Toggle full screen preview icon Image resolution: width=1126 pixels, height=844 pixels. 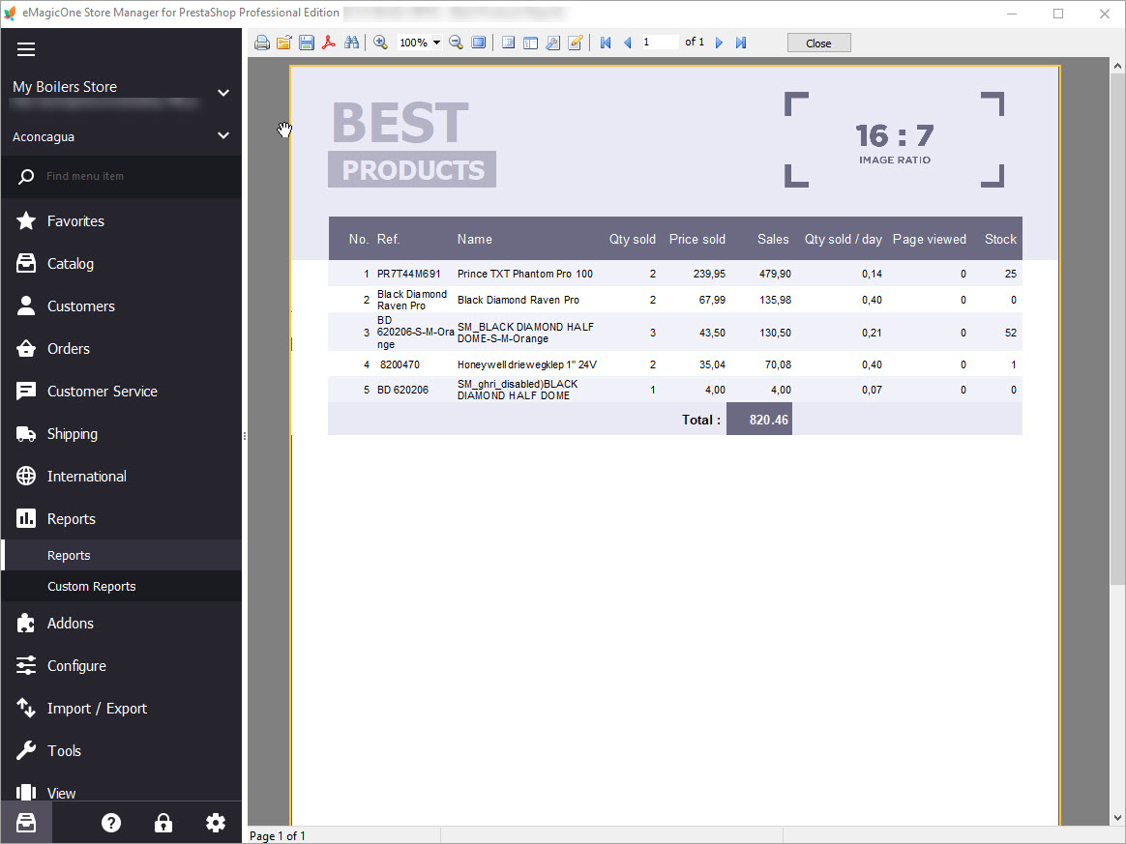pos(478,44)
